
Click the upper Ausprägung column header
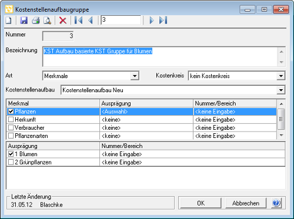pos(146,103)
